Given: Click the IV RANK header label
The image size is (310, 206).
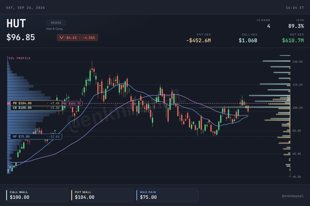Looking at the screenshot, I should coord(264,20).
